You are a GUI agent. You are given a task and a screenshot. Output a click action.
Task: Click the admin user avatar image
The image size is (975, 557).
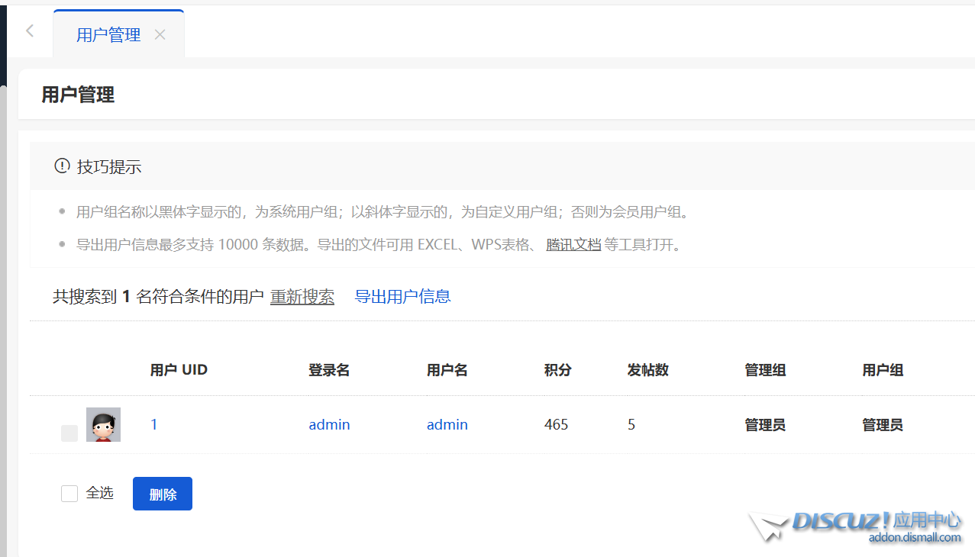point(103,425)
